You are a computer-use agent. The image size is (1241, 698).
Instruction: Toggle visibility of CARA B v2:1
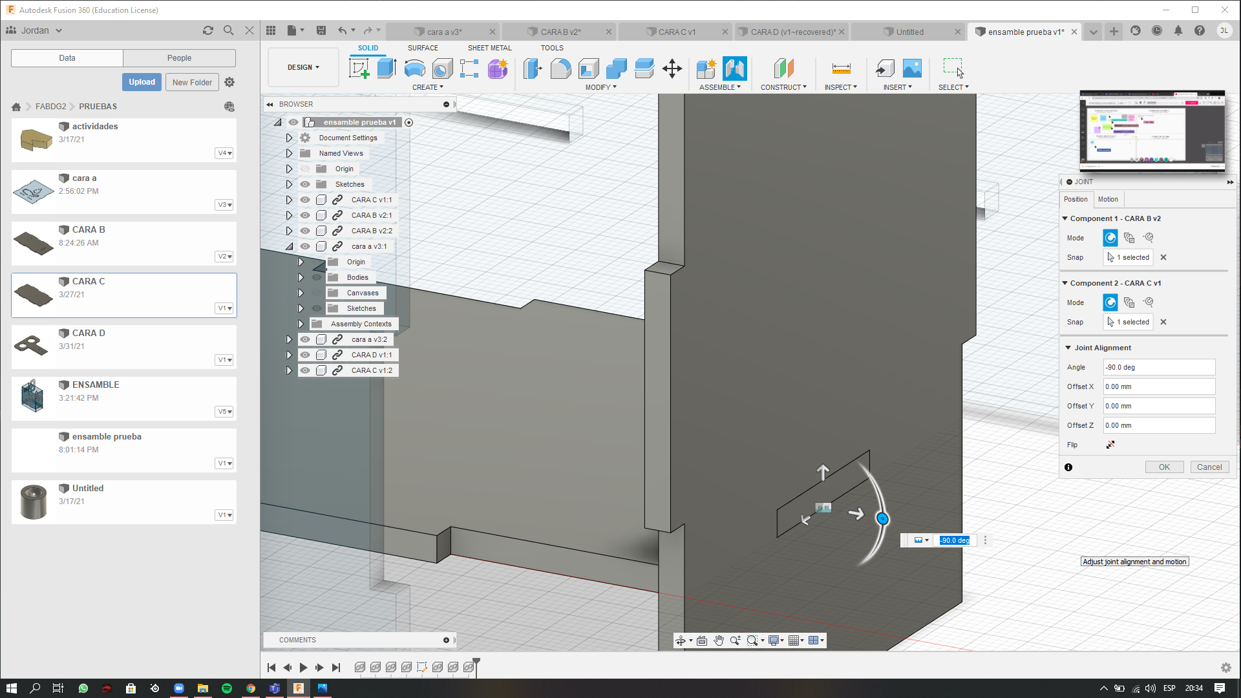[x=304, y=215]
